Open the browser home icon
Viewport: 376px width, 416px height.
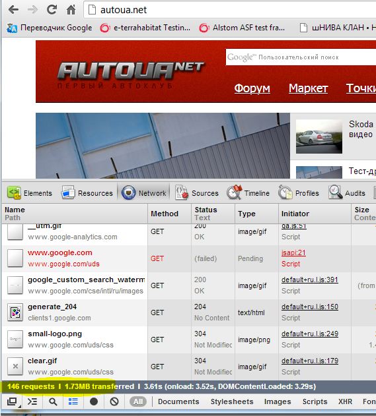pyautogui.click(x=71, y=10)
